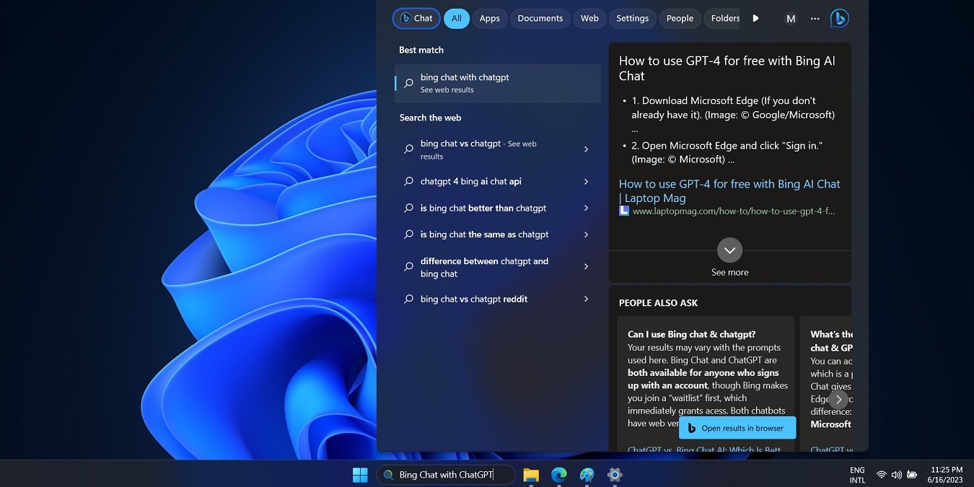
Task: Click the magnifier beside "bing chat vs chatgpt reddit"
Action: coord(408,299)
